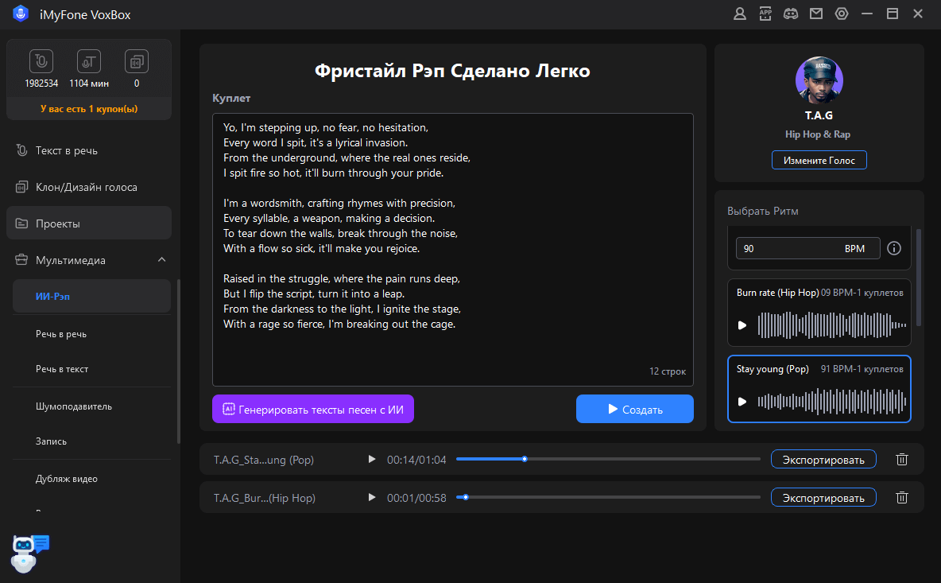Export the T.A.G_Bur...(Hip Hop) track
The width and height of the screenshot is (941, 583).
pos(823,498)
